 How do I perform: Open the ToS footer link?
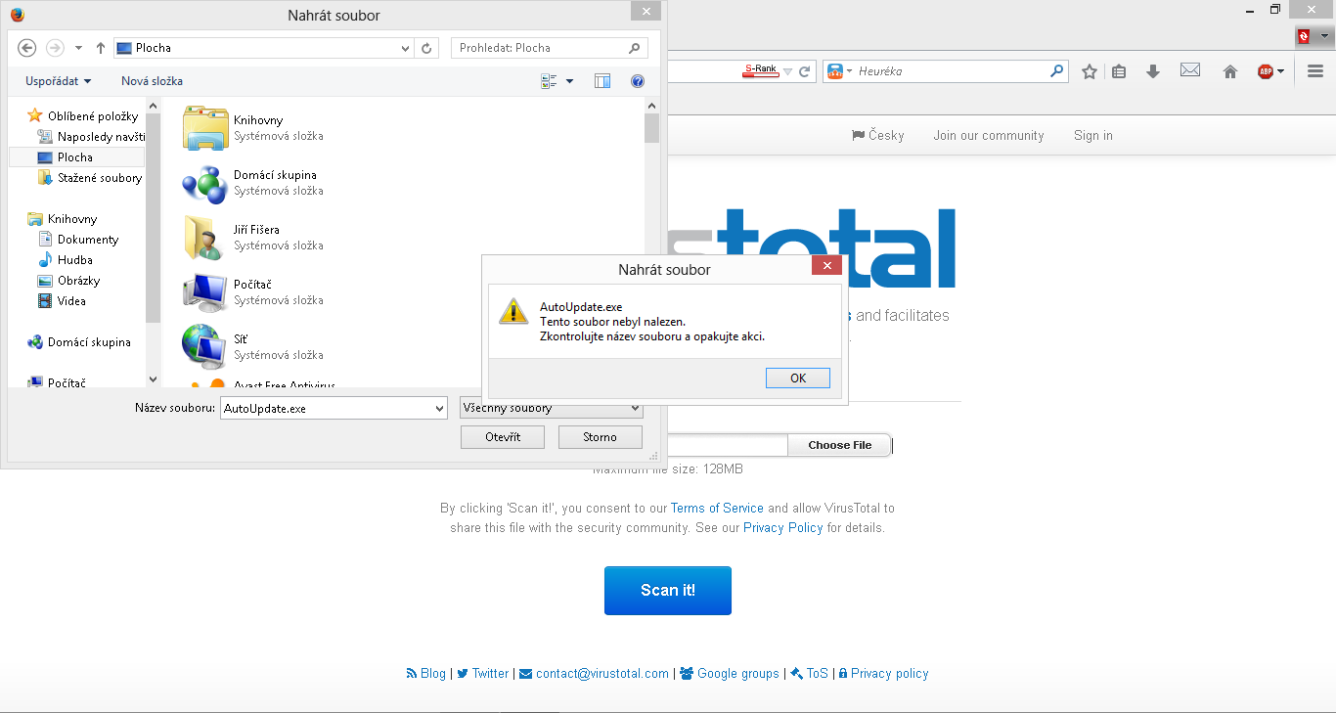tap(810, 674)
